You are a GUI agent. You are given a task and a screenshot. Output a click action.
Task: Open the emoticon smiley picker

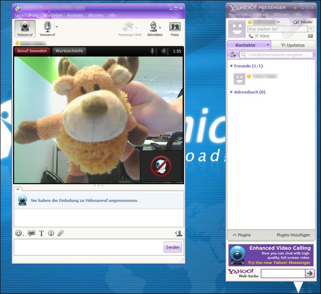click(18, 233)
